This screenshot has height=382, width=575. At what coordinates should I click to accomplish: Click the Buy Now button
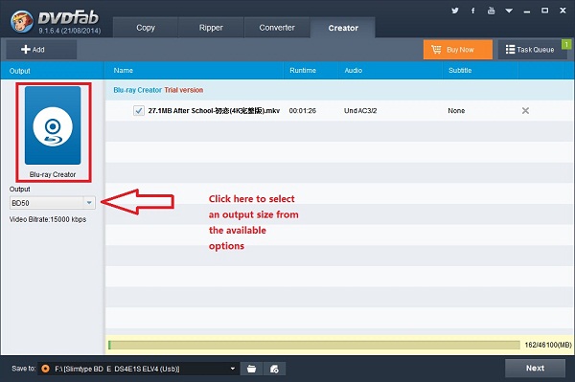tap(458, 50)
